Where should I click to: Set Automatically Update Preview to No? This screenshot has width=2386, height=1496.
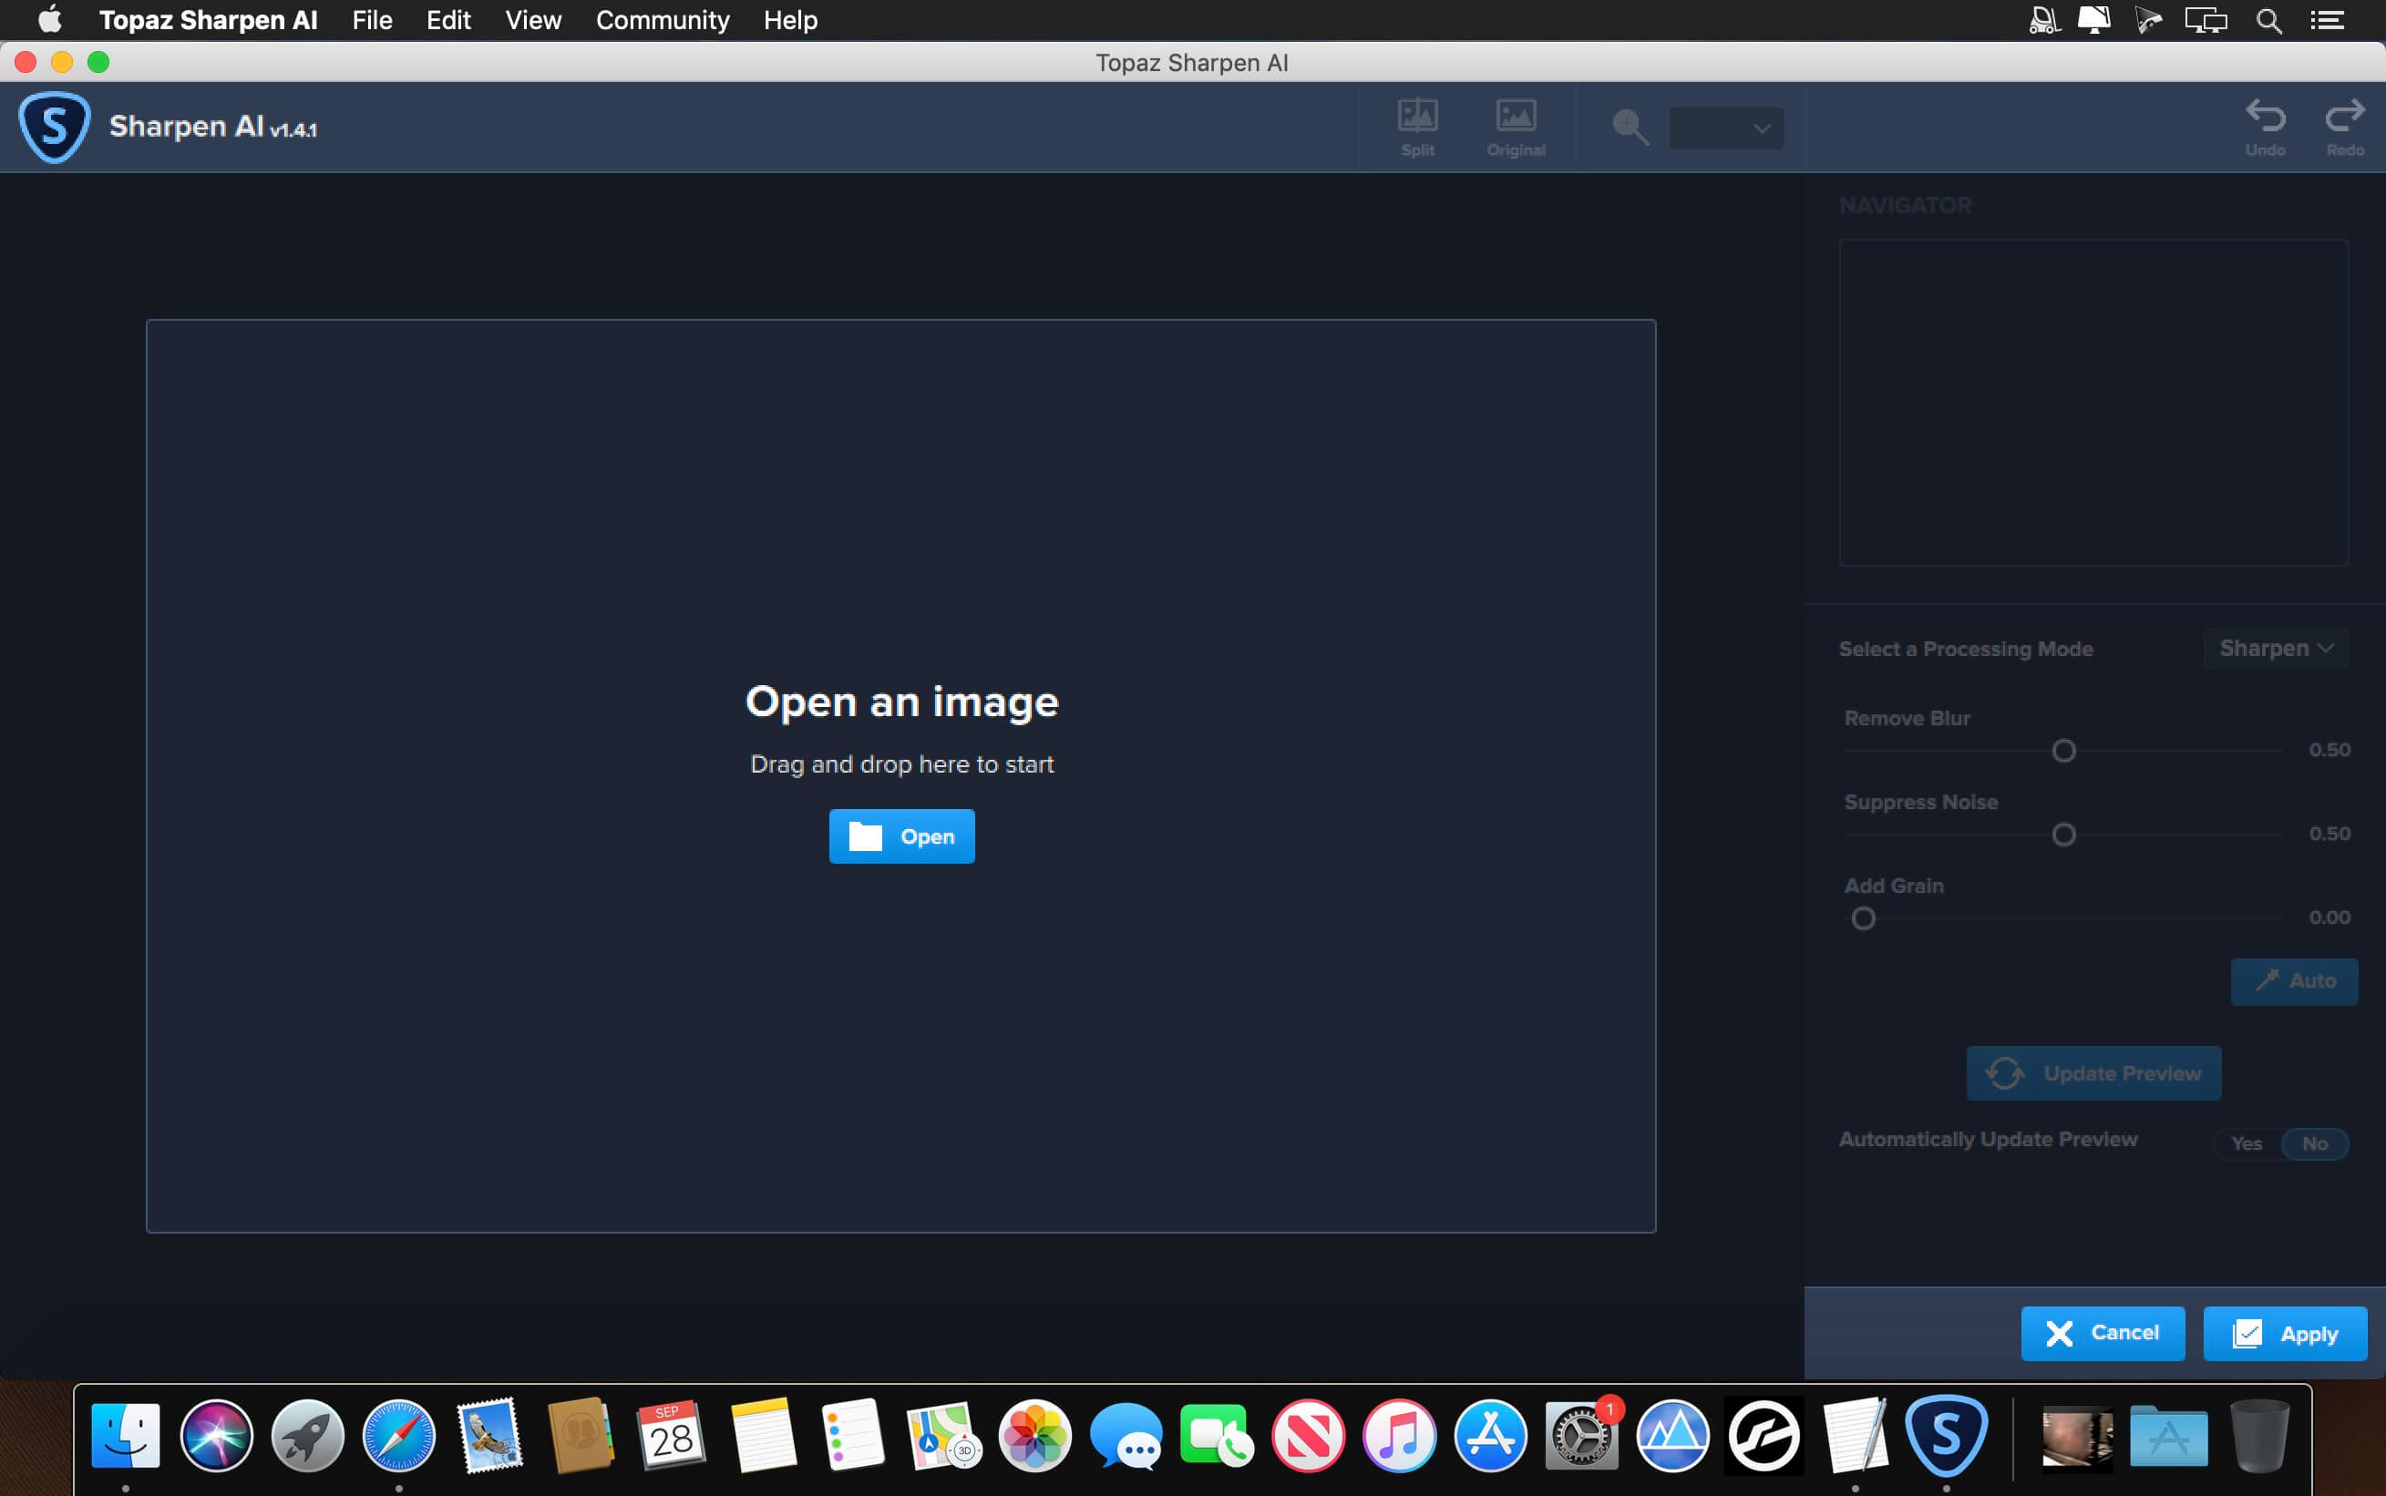tap(2314, 1142)
